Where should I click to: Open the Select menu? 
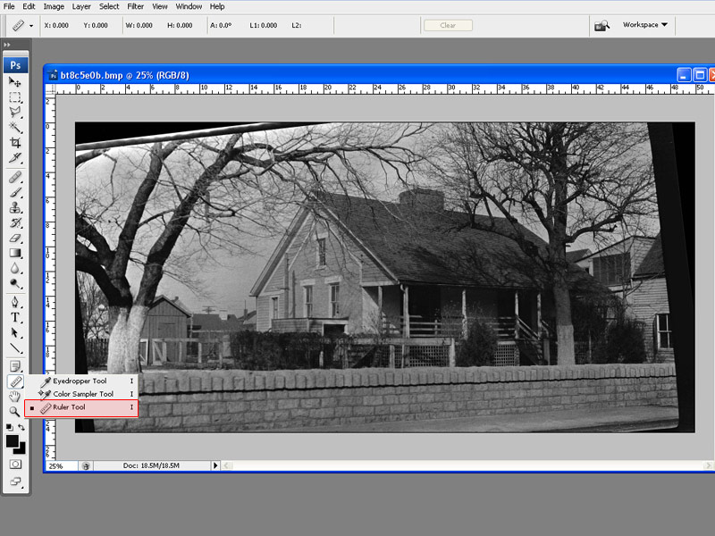coord(109,6)
